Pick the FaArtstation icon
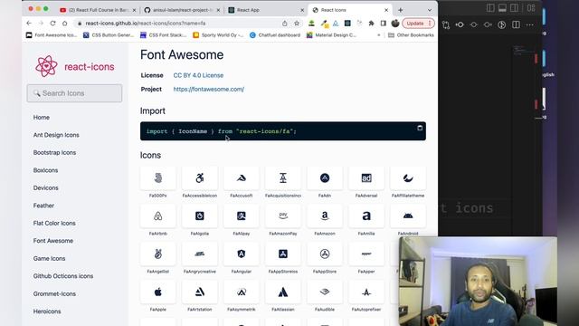The width and height of the screenshot is (579, 326). pyautogui.click(x=199, y=292)
